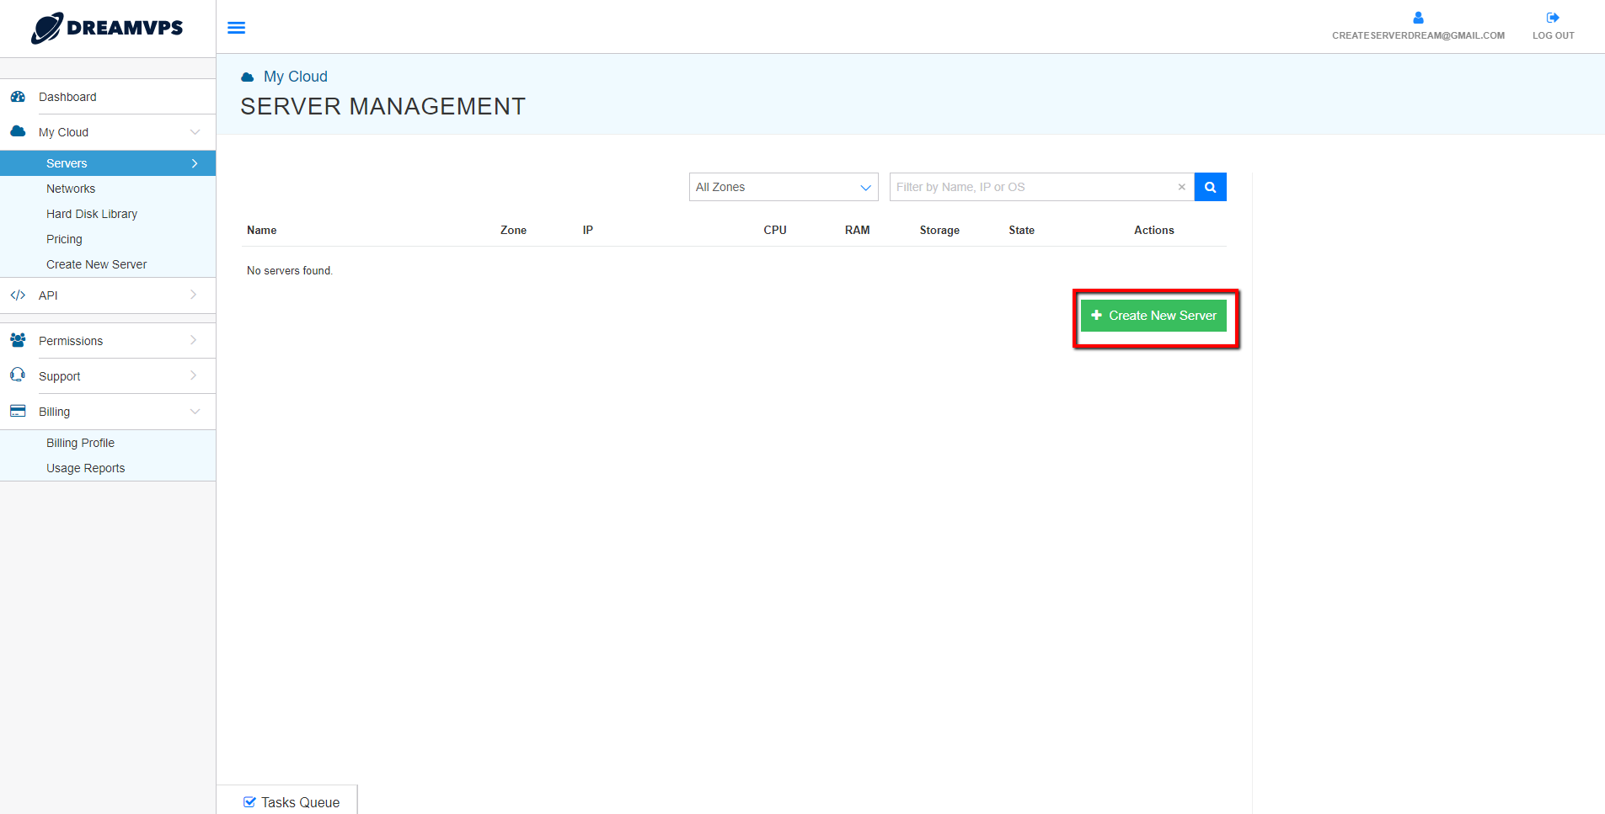Click the 'No servers found.' message
Viewport: 1605px width, 814px height.
(290, 270)
